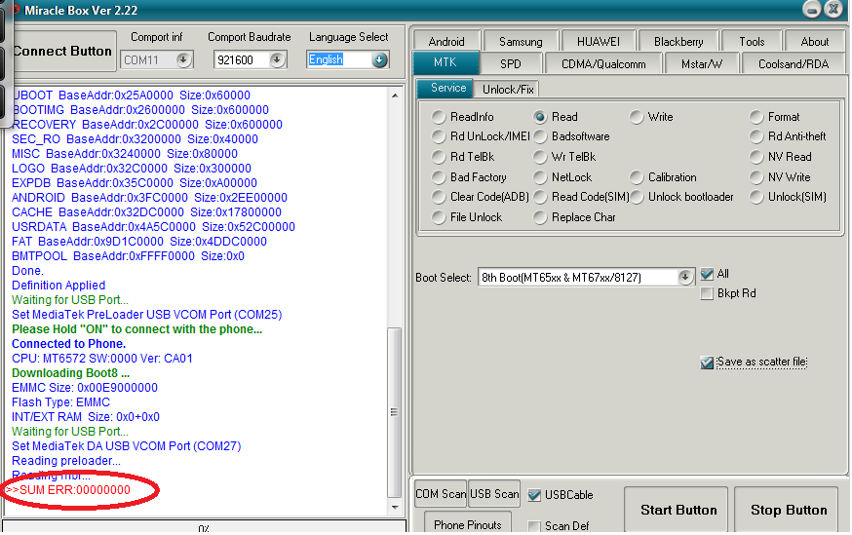Image resolution: width=852 pixels, height=535 pixels.
Task: Click the 'Flash Type: EMMC' log line
Action: pos(60,402)
